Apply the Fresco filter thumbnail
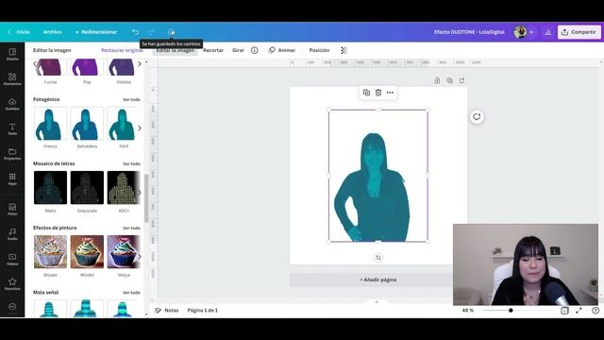 (x=50, y=124)
